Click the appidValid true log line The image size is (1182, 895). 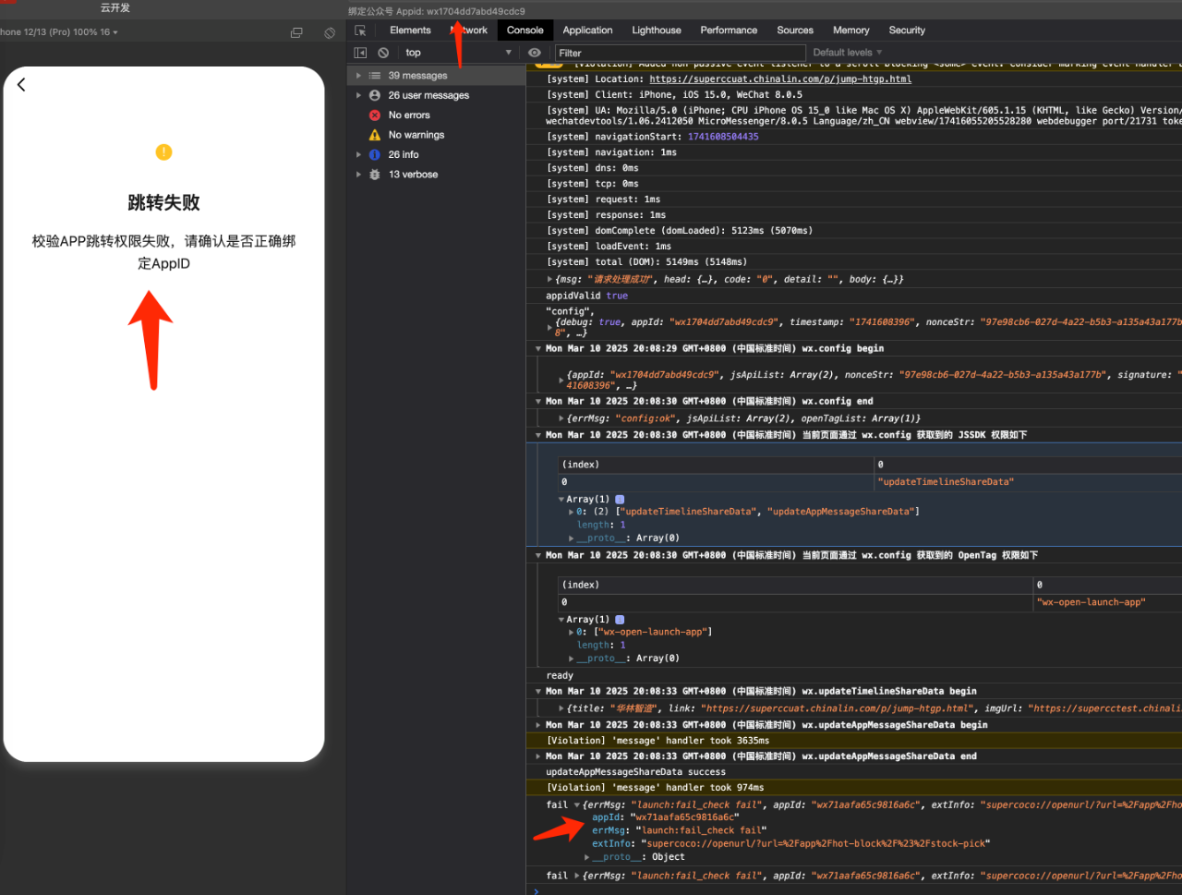[x=586, y=296]
